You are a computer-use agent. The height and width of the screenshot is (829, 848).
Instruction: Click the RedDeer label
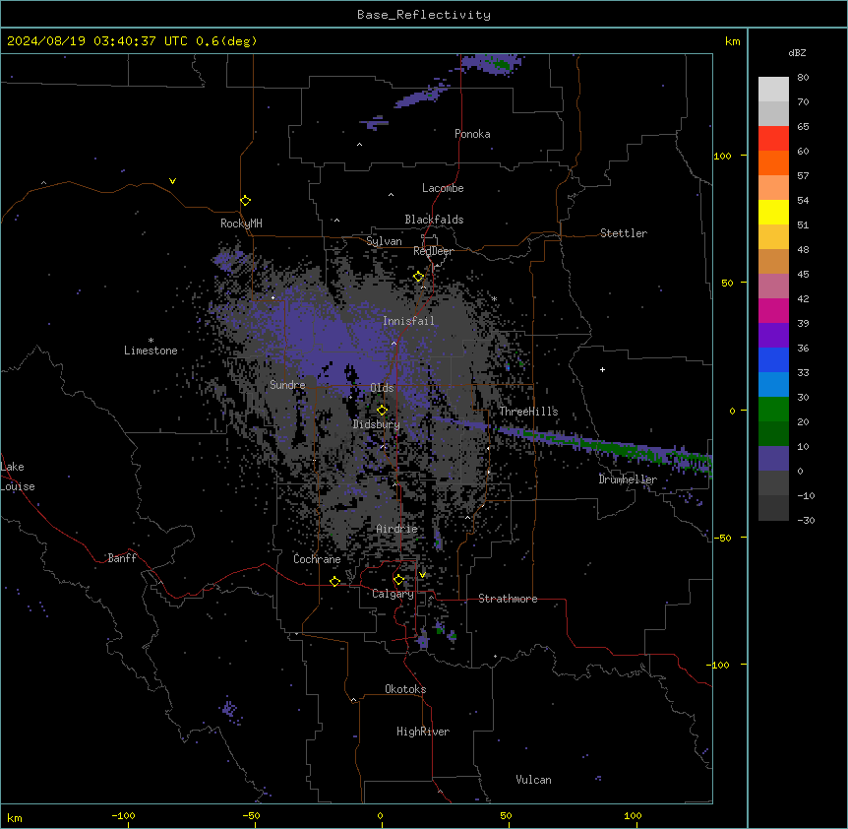[433, 251]
